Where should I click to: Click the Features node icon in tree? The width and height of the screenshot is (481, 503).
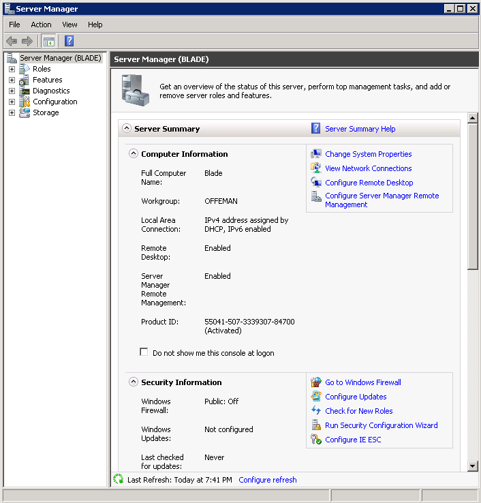click(x=24, y=80)
